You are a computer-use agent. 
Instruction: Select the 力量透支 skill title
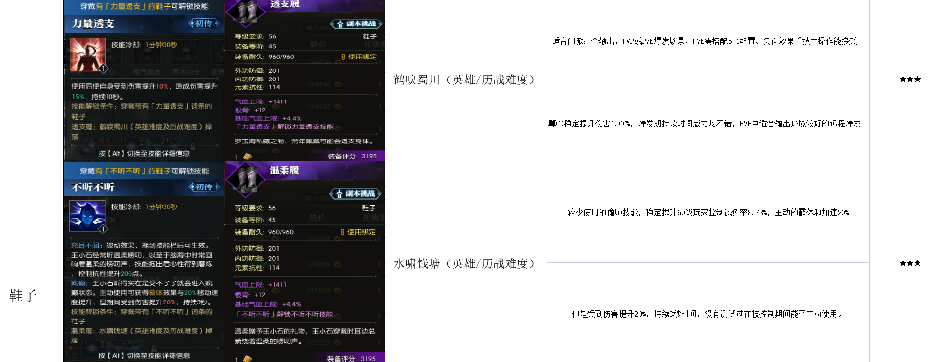pos(93,23)
